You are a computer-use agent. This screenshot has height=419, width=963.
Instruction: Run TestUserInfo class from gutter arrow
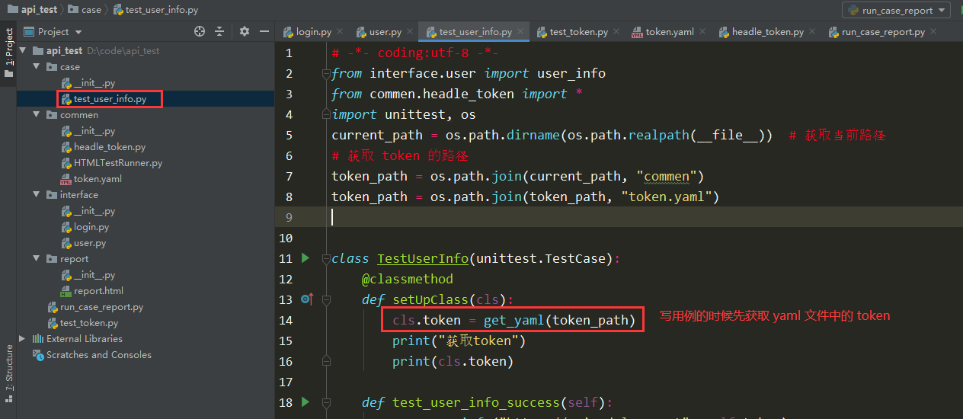coord(306,258)
